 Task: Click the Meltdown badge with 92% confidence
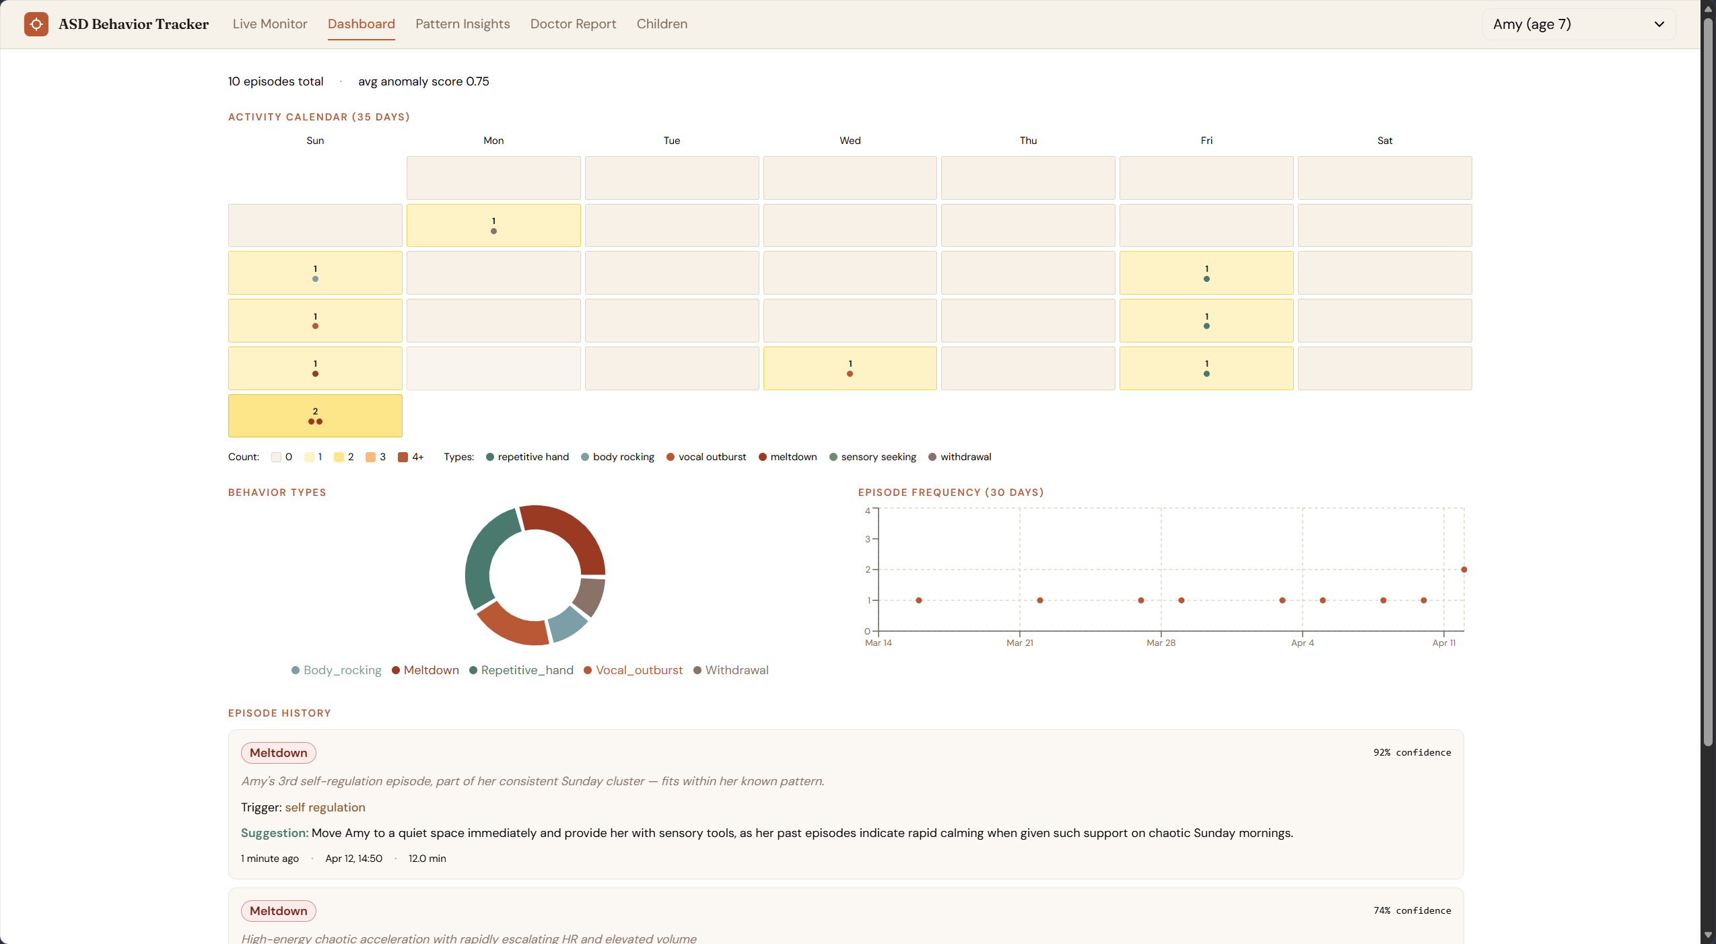click(278, 753)
